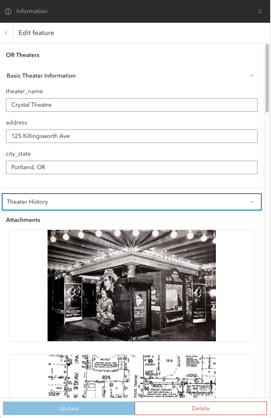Click the panel vertical scrollbar
This screenshot has height=418, width=271.
(x=267, y=78)
